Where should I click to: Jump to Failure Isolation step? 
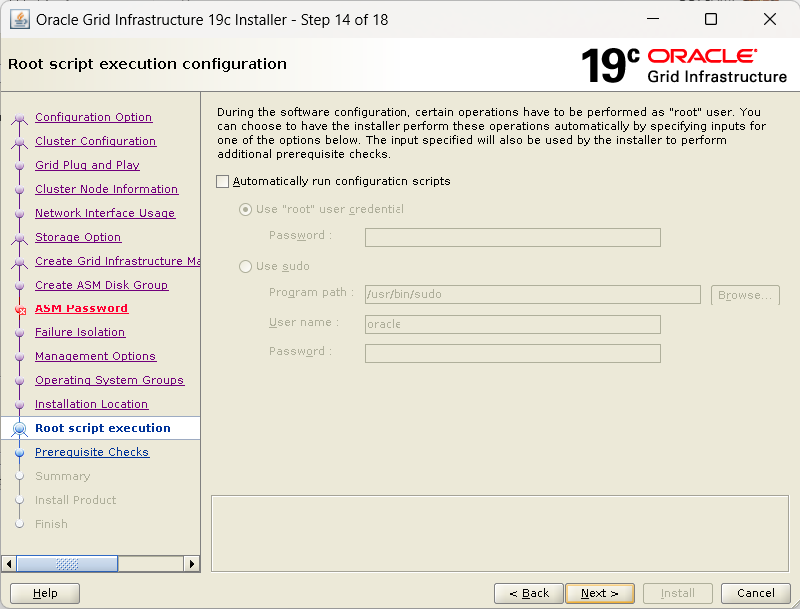(x=80, y=332)
